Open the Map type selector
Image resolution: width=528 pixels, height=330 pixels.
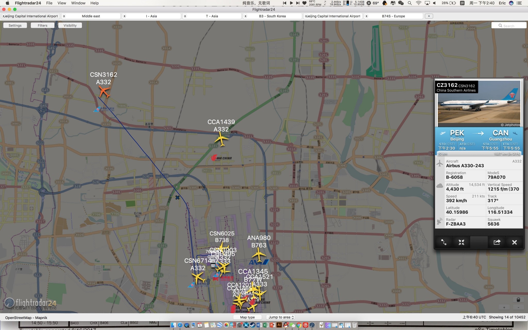click(x=247, y=317)
